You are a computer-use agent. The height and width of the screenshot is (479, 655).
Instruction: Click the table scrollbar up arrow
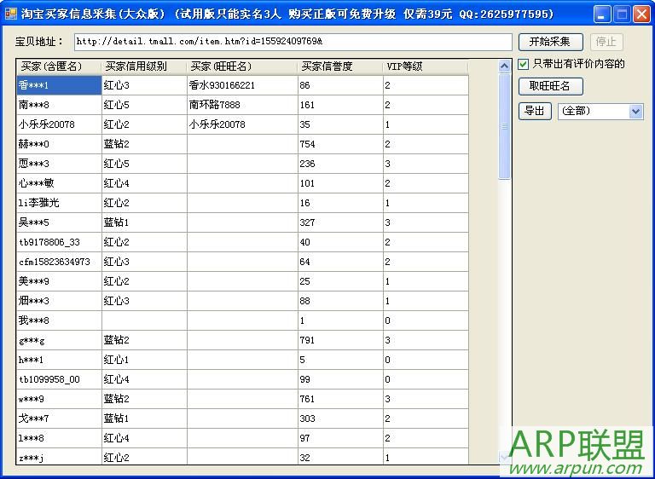click(x=505, y=66)
